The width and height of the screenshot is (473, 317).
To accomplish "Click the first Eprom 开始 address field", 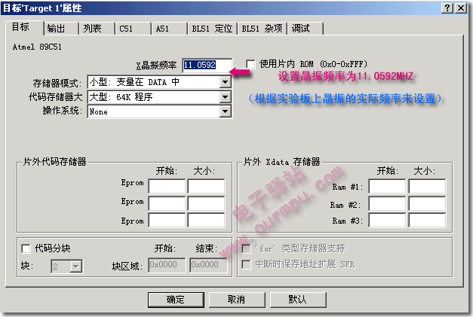I will click(x=167, y=187).
